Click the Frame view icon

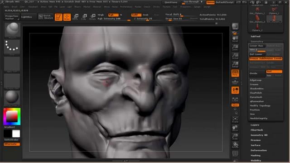pos(235,120)
